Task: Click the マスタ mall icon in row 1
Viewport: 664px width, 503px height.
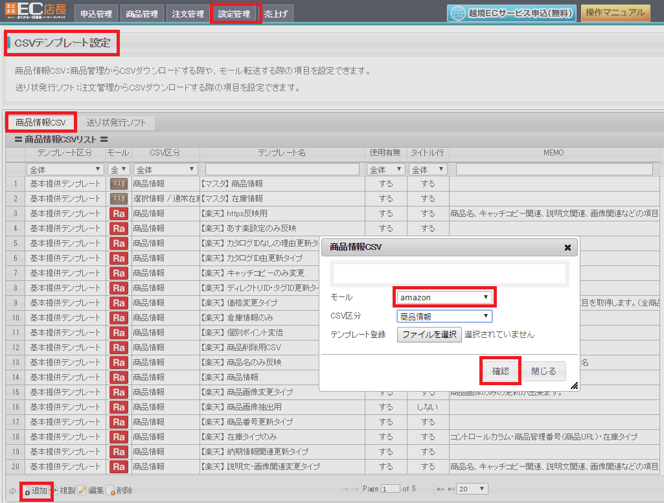Action: [119, 184]
